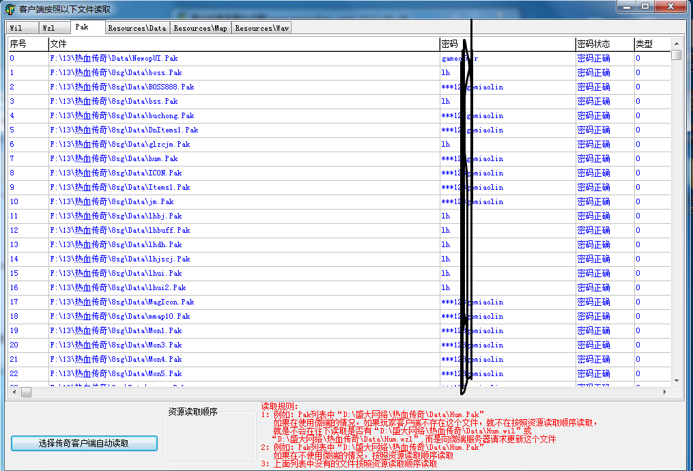Click the horizontal scrollbar thumb
The image size is (693, 471).
[27, 392]
